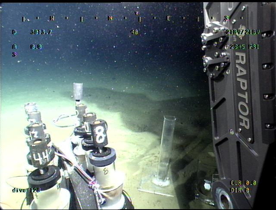Viewport: 276px width, 210px height.
Task: Click the pressure readout 2845 PSI
Action: (245, 47)
